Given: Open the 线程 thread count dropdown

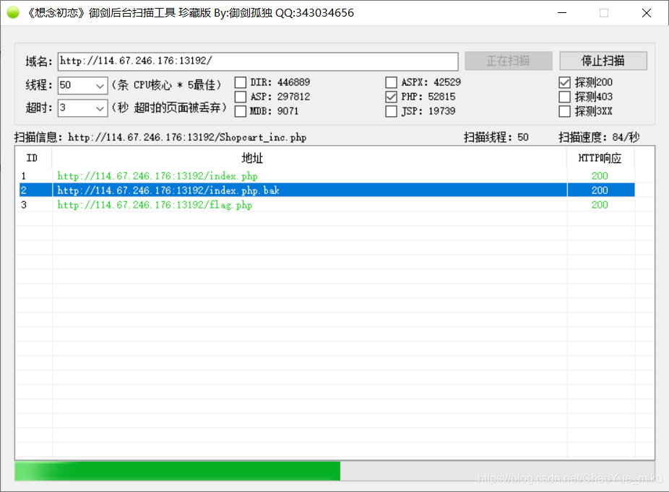Looking at the screenshot, I should pos(100,85).
